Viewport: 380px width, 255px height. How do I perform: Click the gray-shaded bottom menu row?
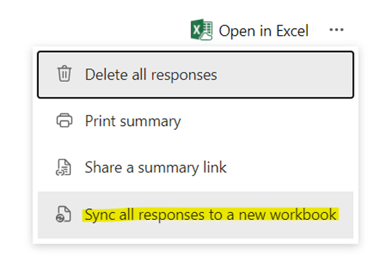196,215
